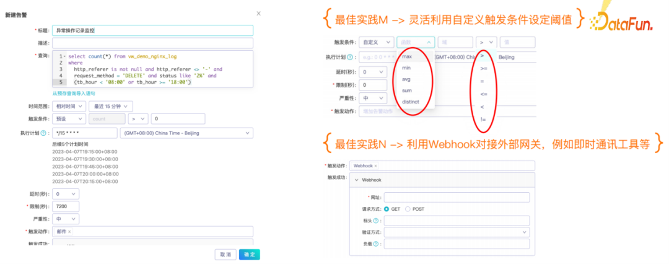Choose distinct from the function list
The width and height of the screenshot is (669, 264).
(411, 102)
